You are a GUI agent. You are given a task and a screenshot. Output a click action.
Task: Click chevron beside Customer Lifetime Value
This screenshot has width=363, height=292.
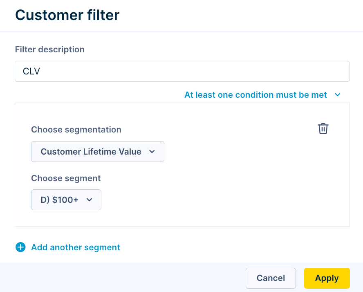(152, 151)
